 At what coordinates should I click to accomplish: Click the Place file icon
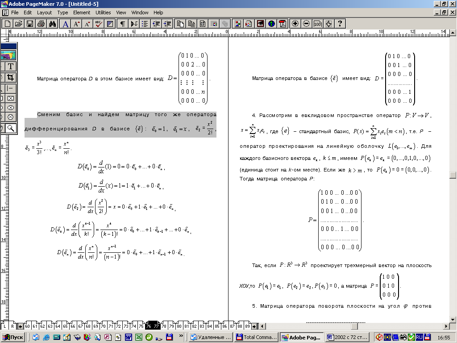point(249,24)
